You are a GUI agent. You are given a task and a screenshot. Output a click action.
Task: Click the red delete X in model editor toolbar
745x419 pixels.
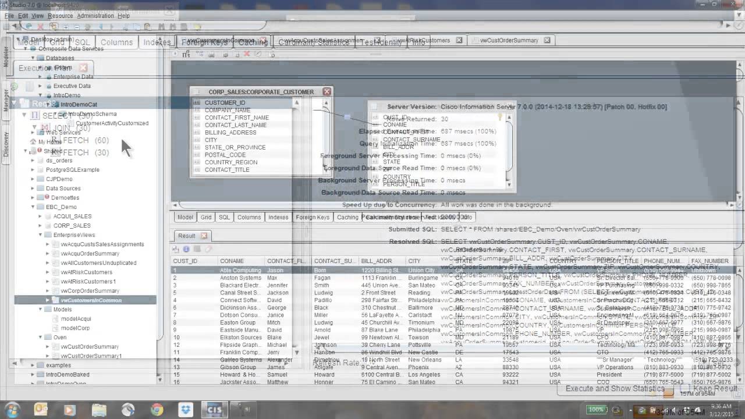point(247,54)
